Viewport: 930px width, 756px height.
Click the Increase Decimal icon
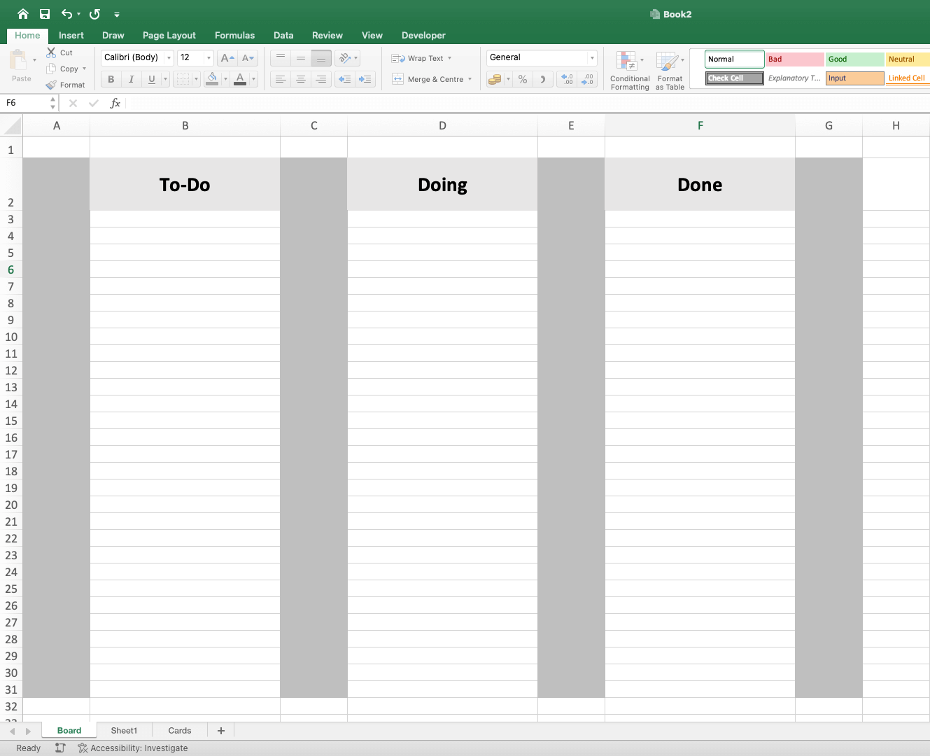coord(567,79)
